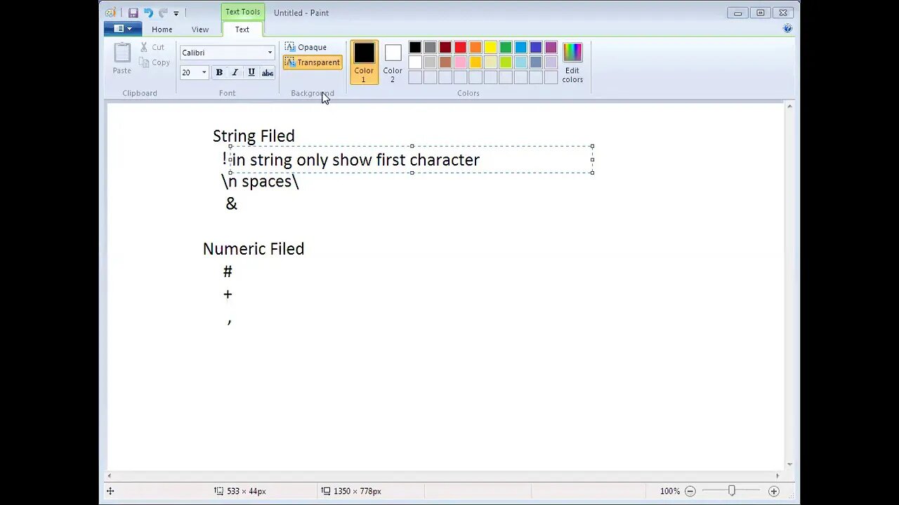The image size is (899, 505).
Task: Pick the green color swatch
Action: 506,48
